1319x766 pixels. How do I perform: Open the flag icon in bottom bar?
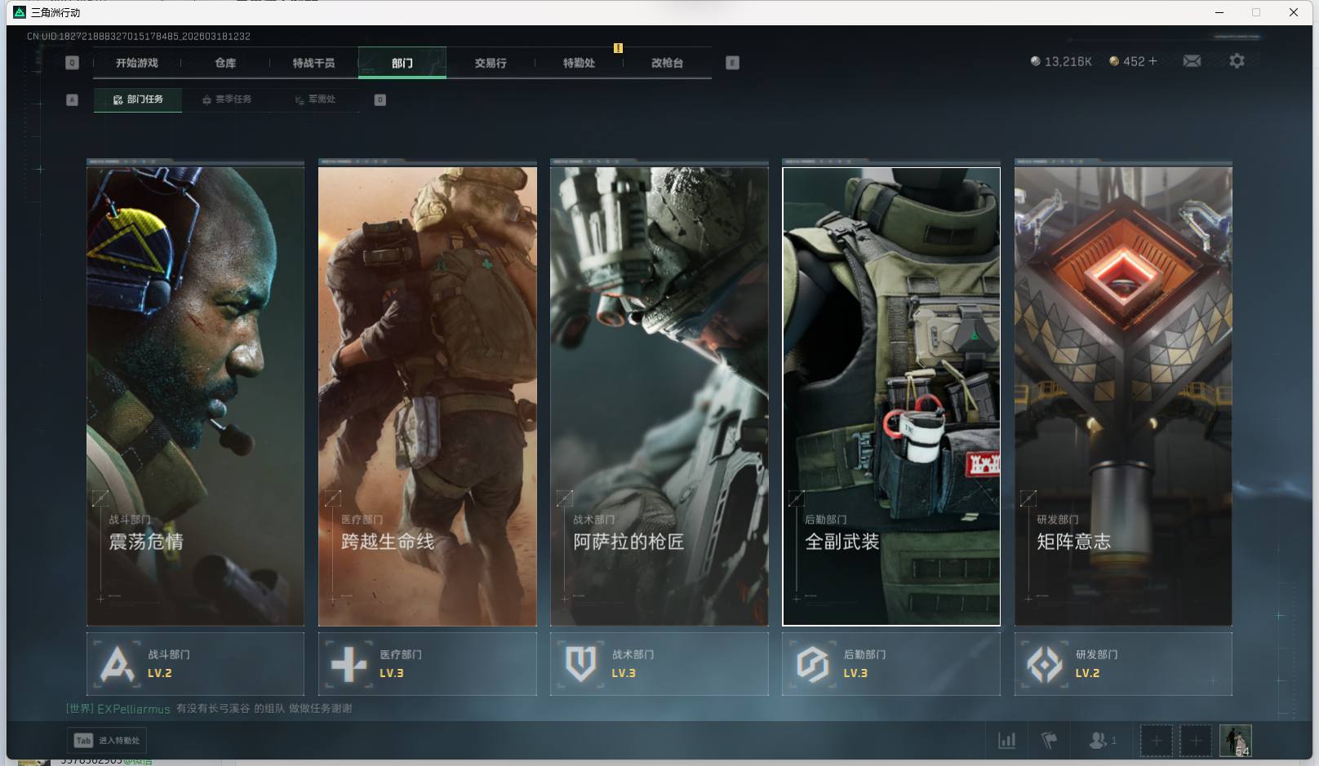point(1050,741)
